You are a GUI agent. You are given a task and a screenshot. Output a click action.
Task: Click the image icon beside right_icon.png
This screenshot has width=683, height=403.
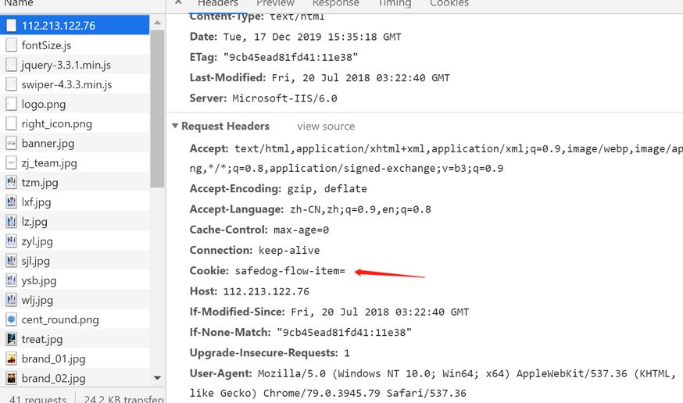point(11,123)
